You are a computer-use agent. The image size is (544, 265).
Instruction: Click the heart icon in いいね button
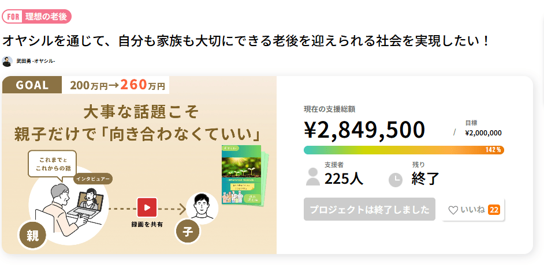(x=453, y=210)
